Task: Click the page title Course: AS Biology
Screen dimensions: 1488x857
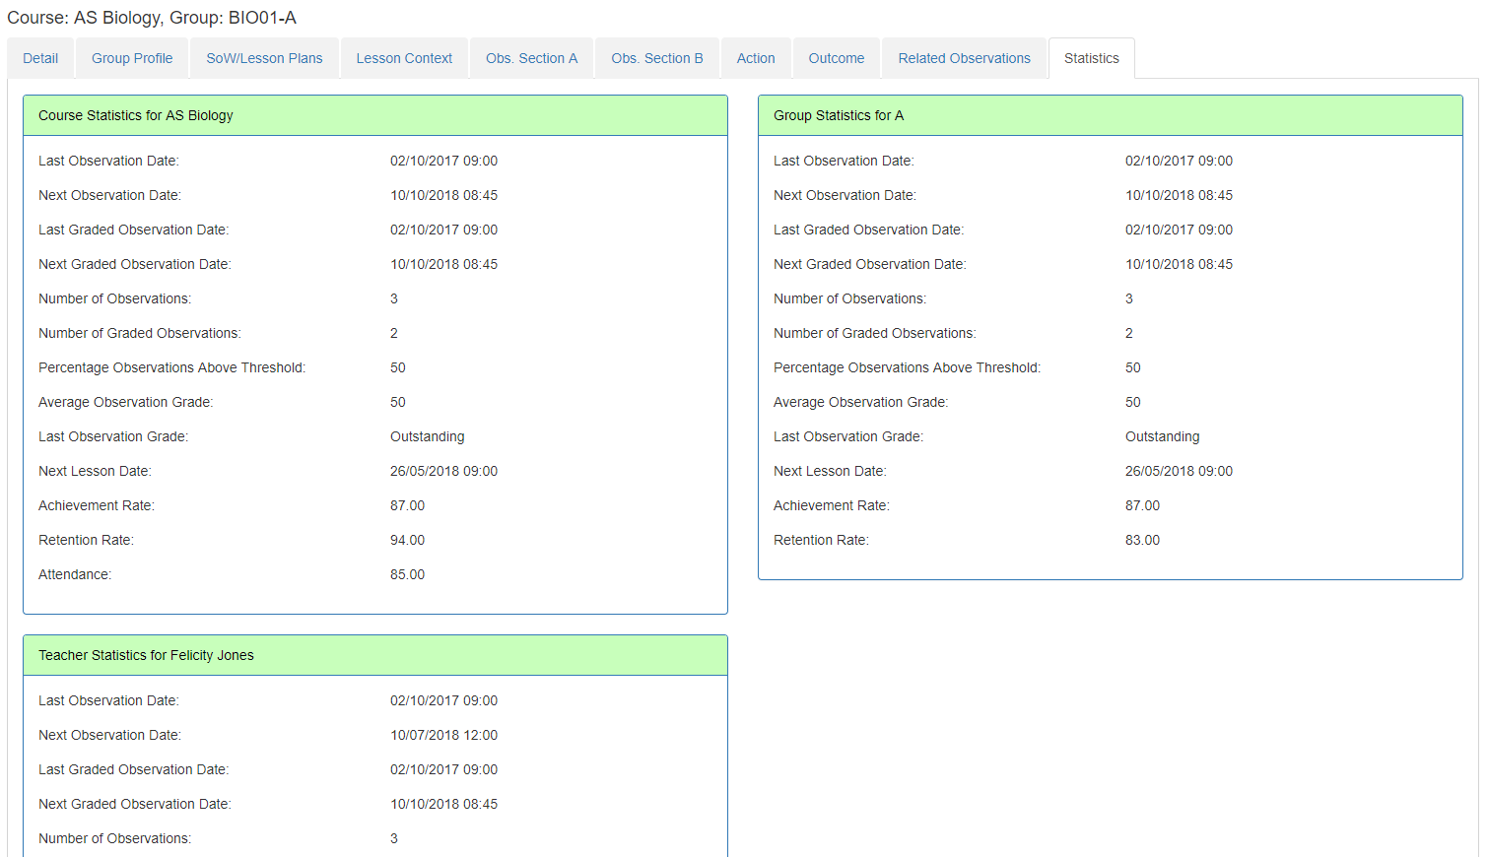Action: click(x=152, y=18)
